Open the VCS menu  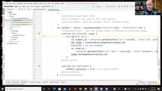[52, 3]
